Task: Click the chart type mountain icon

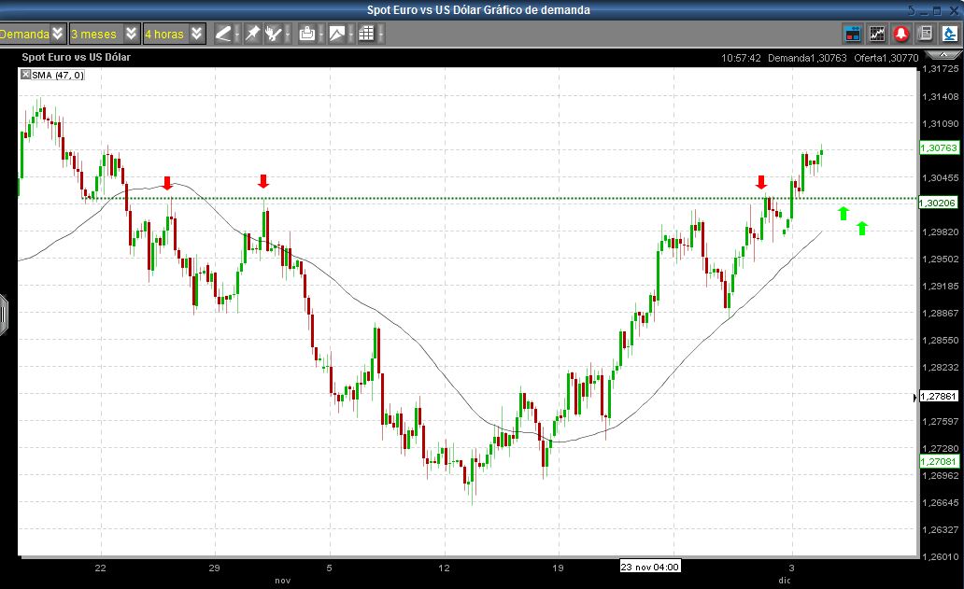Action: 337,34
